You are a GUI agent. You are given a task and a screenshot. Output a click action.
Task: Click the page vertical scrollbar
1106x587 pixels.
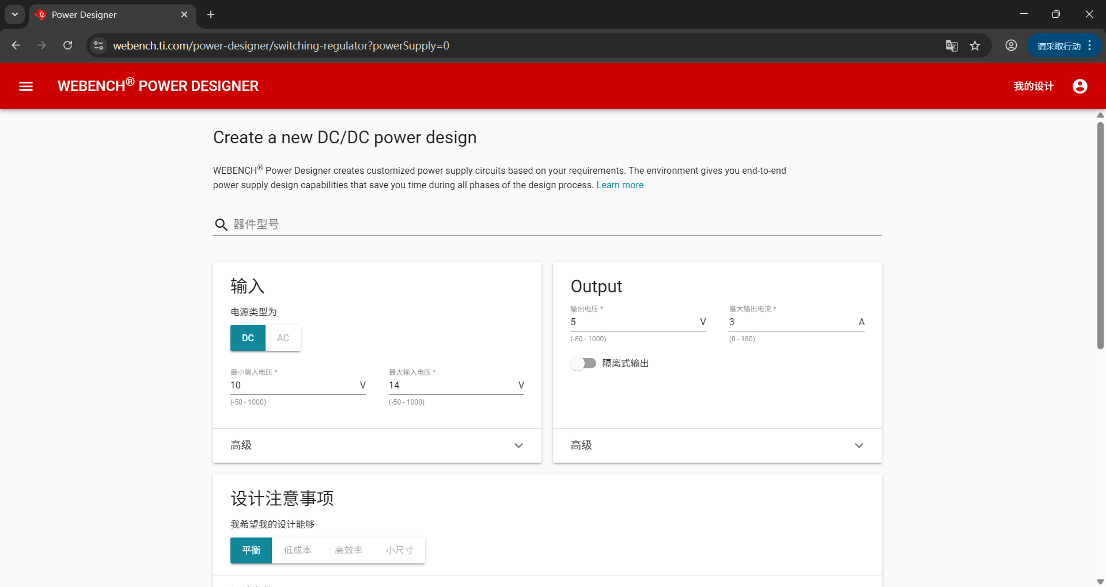1100,236
